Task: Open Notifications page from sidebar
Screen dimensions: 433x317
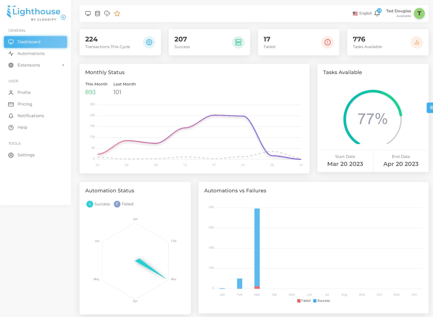Action: 35,116
